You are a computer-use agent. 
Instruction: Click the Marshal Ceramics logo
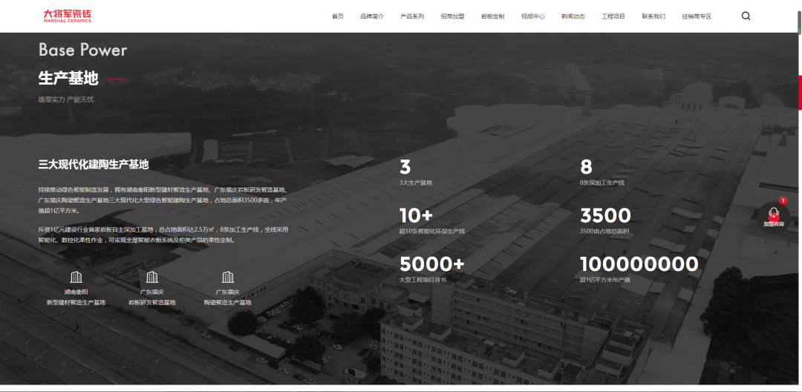pos(68,16)
